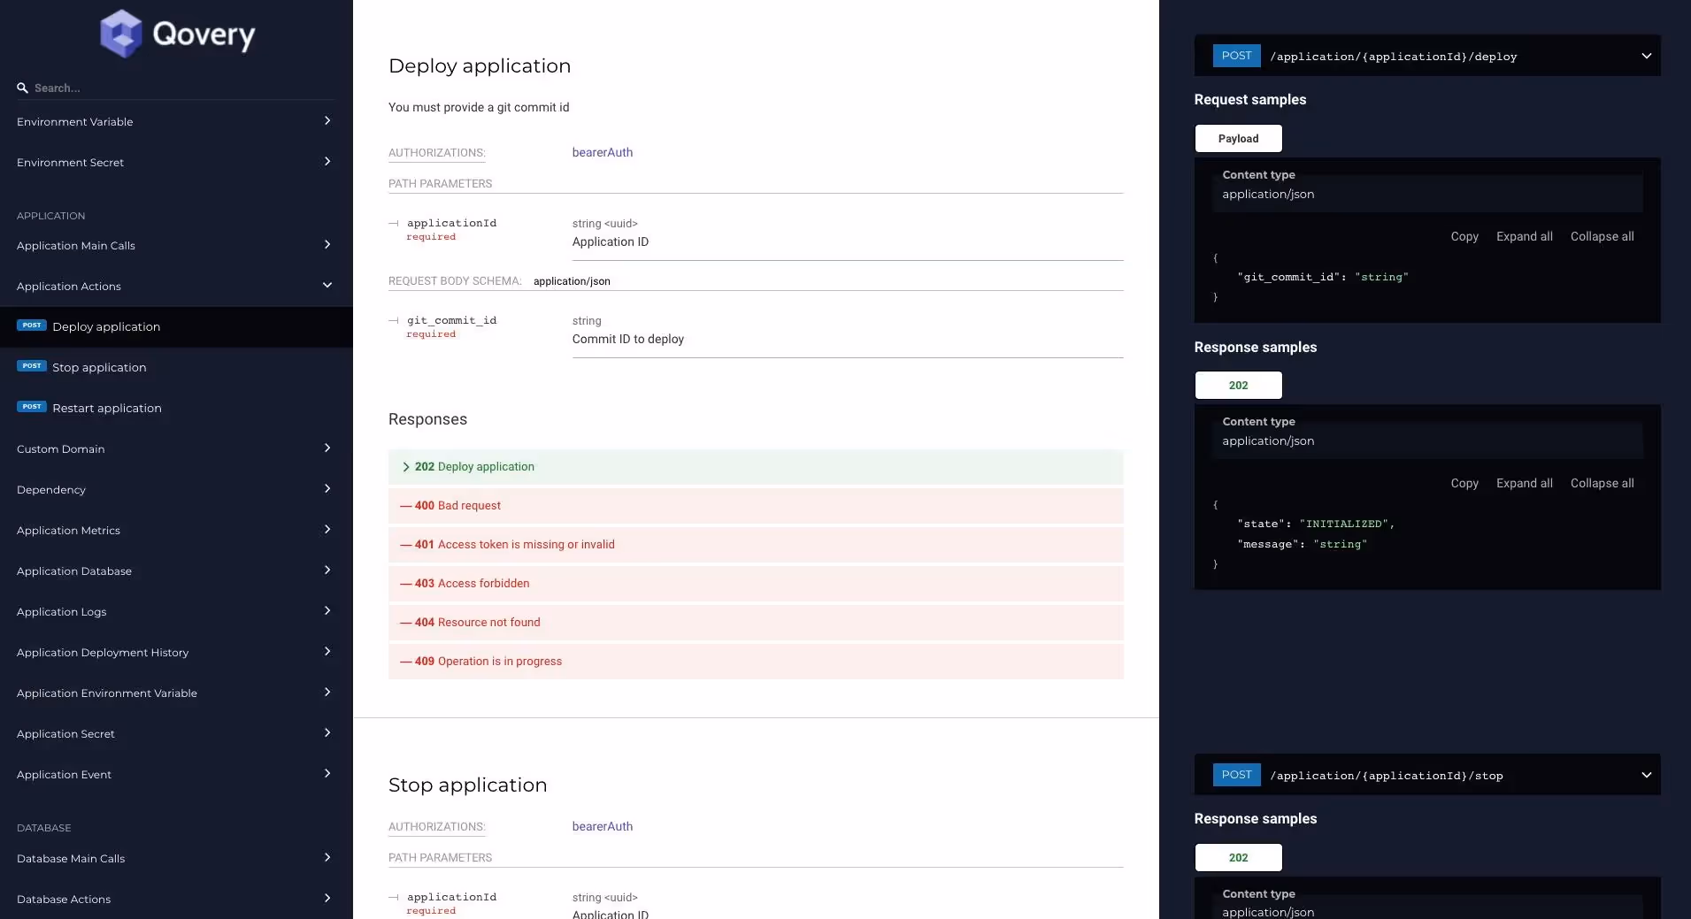Switch to the Payload tab
The height and width of the screenshot is (919, 1691).
coord(1237,138)
